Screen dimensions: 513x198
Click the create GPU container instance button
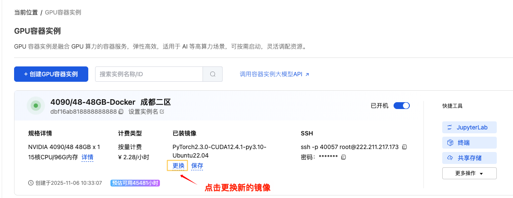point(51,74)
